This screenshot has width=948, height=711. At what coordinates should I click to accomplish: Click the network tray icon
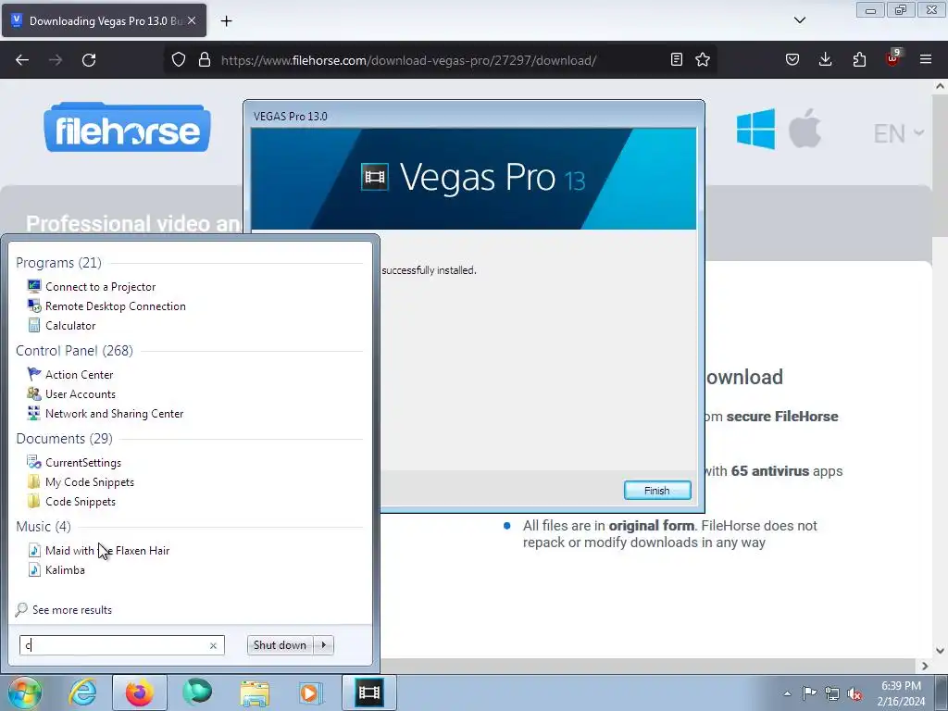coord(832,693)
